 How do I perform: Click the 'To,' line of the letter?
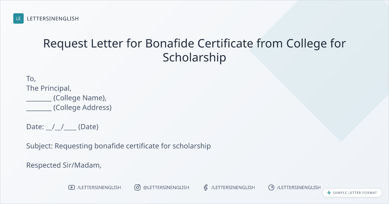tap(31, 79)
